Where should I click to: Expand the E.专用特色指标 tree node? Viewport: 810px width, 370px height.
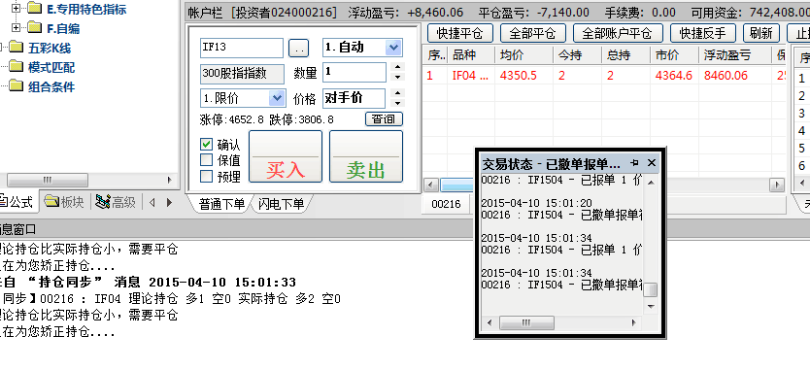pos(17,9)
